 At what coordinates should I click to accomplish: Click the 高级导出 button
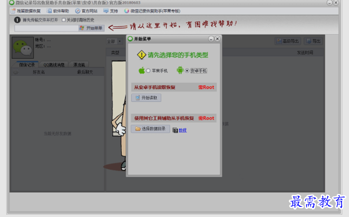click(288, 41)
